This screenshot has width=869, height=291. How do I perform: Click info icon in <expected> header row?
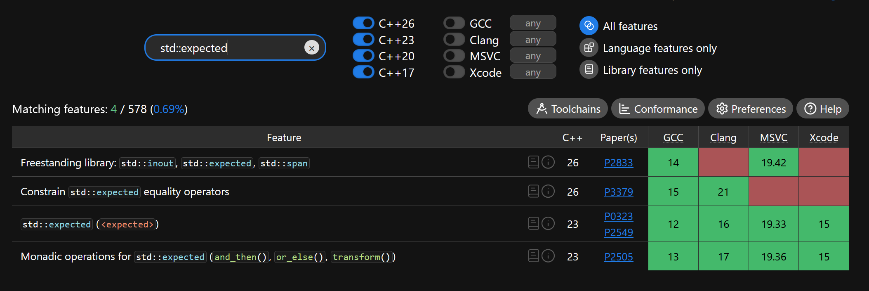coord(548,223)
